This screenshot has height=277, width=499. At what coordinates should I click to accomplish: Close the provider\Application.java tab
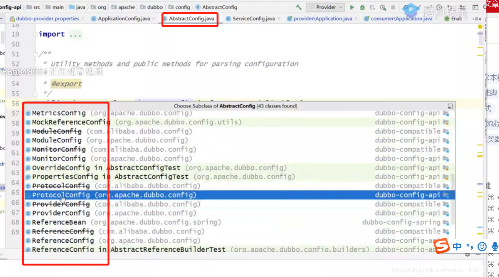coord(356,18)
